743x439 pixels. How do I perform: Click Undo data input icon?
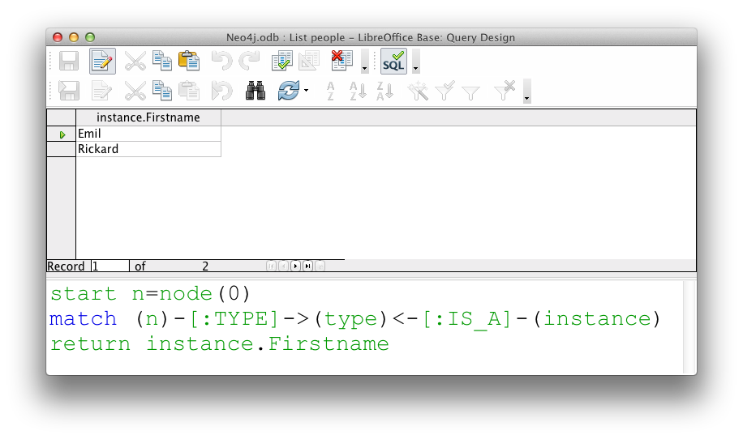tap(221, 91)
